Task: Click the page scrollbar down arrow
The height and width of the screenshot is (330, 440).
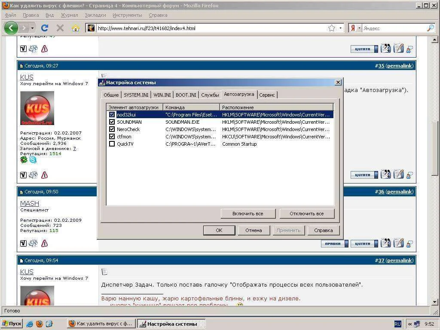Action: 435,302
